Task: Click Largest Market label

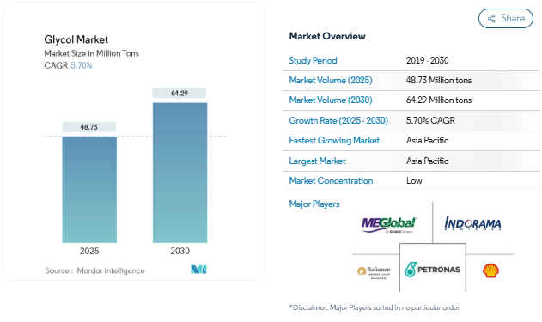Action: [x=317, y=161]
